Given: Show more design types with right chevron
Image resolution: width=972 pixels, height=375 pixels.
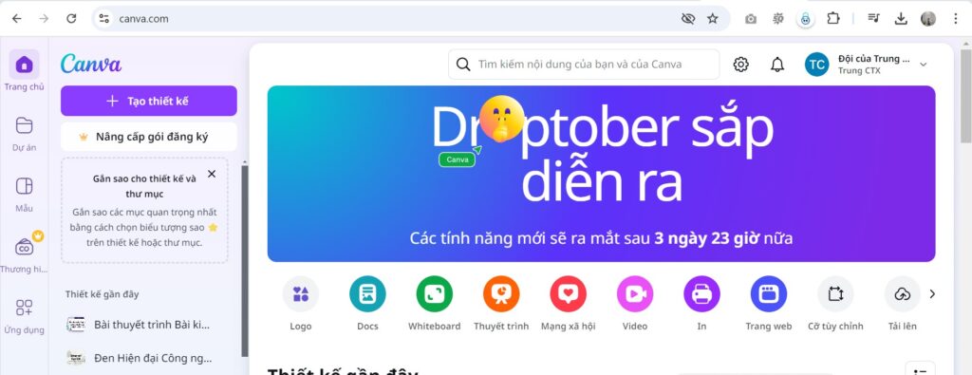Looking at the screenshot, I should [x=932, y=293].
